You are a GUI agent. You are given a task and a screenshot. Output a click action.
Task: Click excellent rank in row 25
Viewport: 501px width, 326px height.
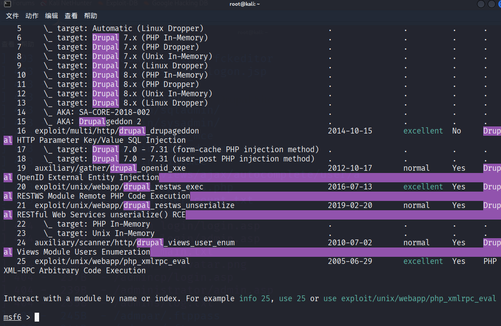click(x=423, y=261)
